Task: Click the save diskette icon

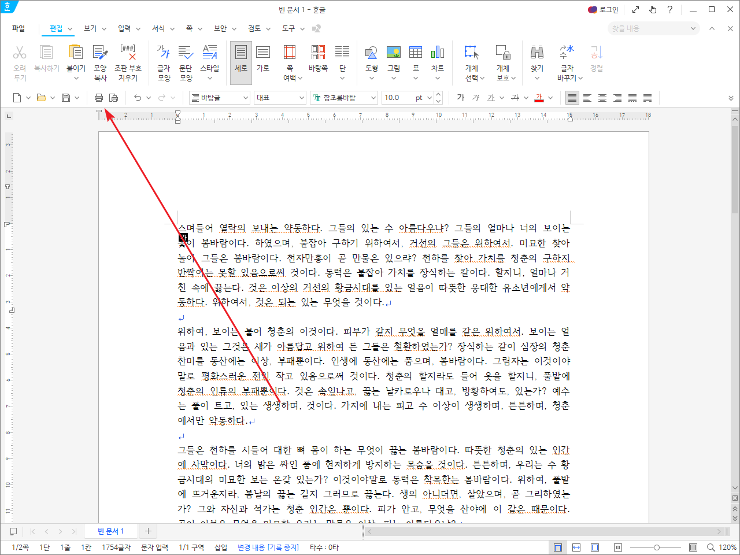Action: tap(66, 98)
